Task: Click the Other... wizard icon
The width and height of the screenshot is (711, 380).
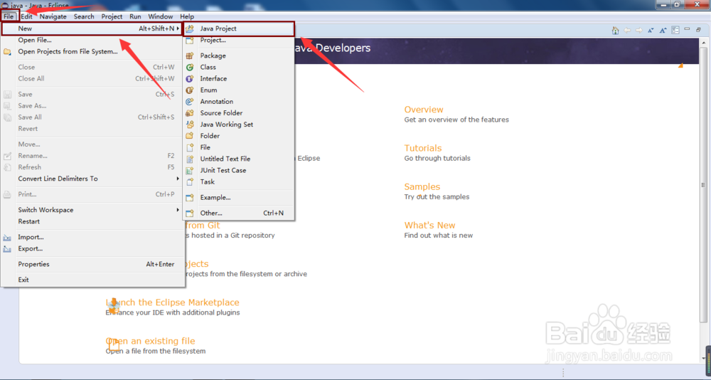Action: pos(190,213)
